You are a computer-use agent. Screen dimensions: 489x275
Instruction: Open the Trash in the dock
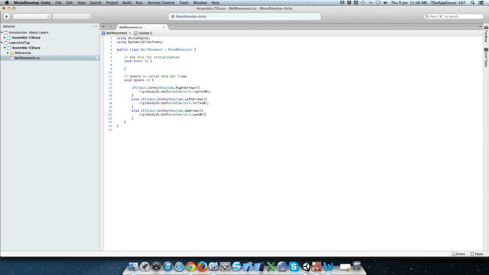356,266
